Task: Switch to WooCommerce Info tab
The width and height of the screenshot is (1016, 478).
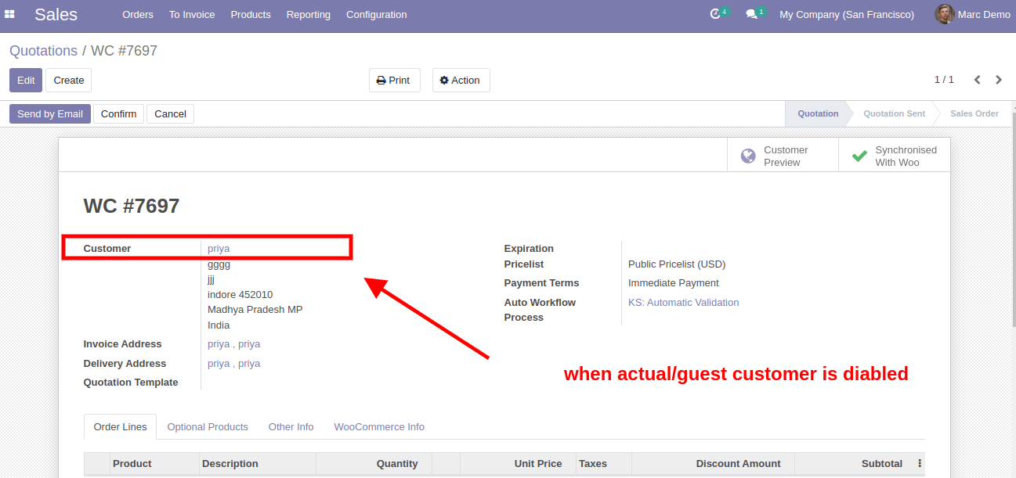Action: pyautogui.click(x=379, y=426)
